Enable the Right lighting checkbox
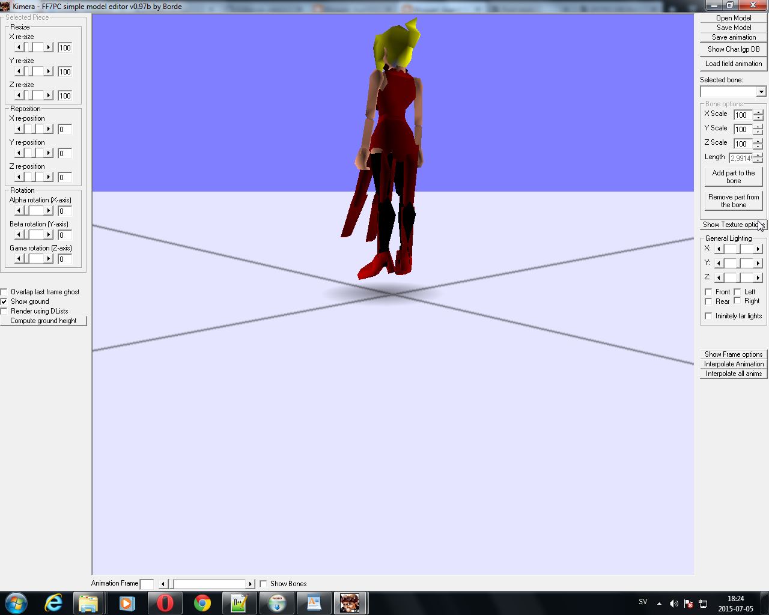The height and width of the screenshot is (615, 769). pyautogui.click(x=737, y=301)
